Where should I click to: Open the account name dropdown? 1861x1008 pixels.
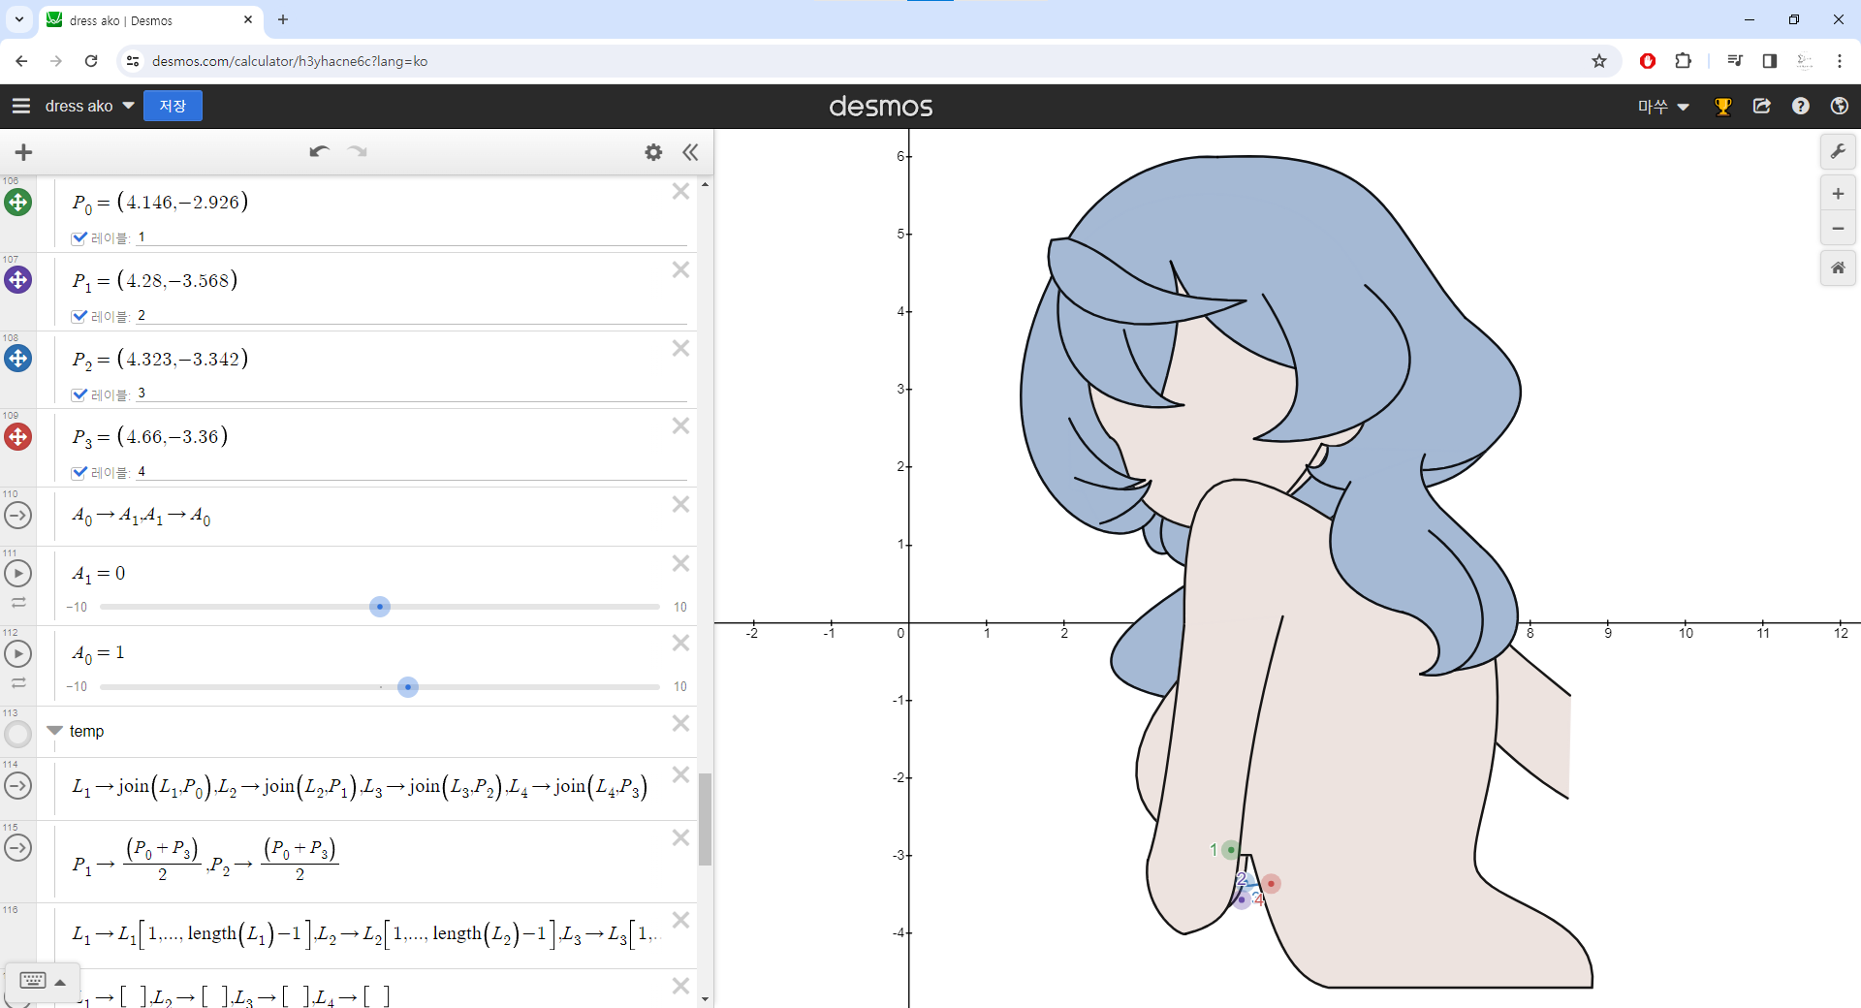[1663, 107]
